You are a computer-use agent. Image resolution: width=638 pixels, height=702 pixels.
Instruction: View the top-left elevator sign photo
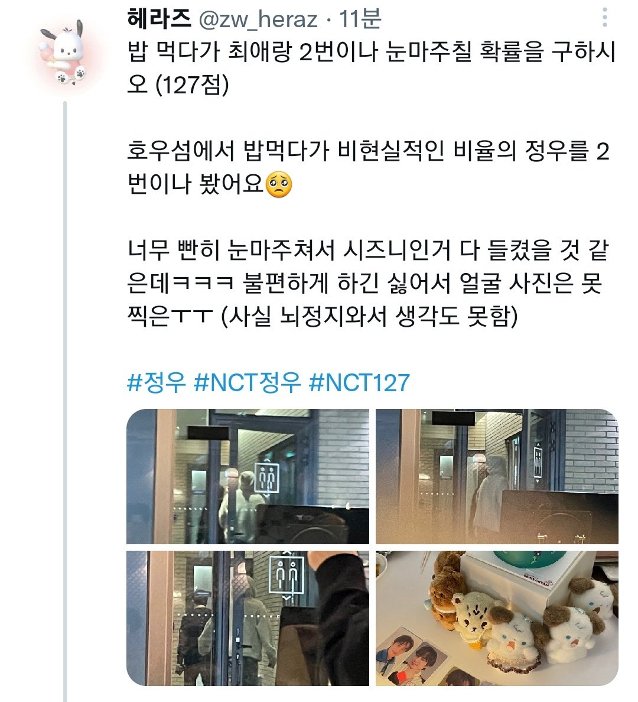pos(248,476)
